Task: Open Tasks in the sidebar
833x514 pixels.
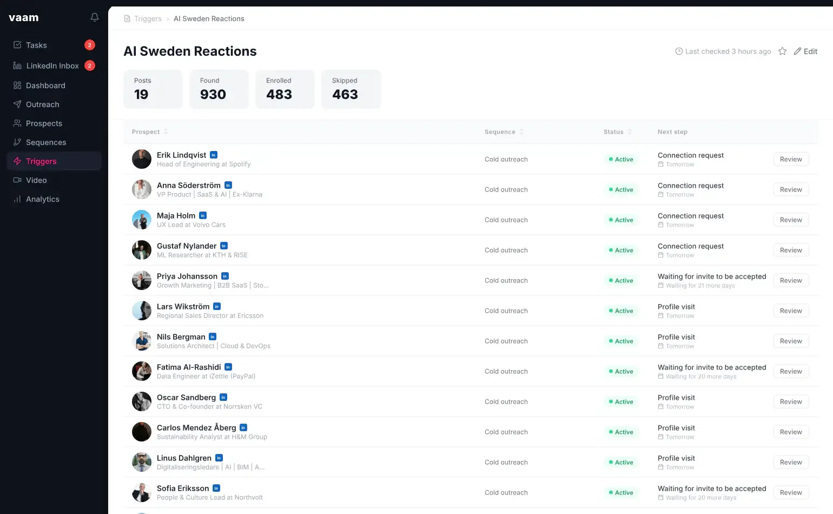Action: pyautogui.click(x=36, y=45)
